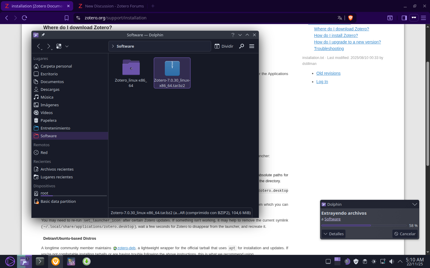Image resolution: width=430 pixels, height=268 pixels.
Task: Click Dolphin window help question mark
Action: pos(233,35)
